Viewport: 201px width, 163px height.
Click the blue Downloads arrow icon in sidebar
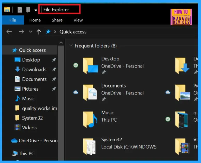coord(17,69)
